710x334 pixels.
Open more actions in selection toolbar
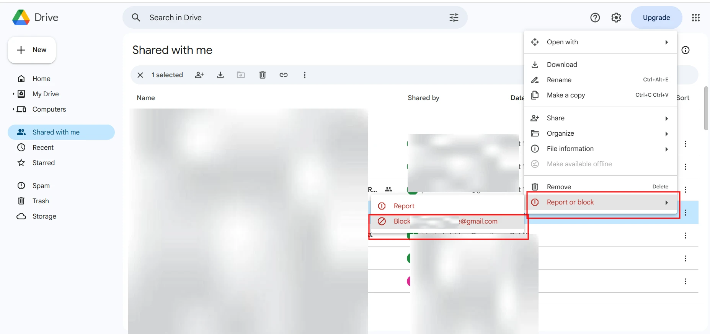305,75
